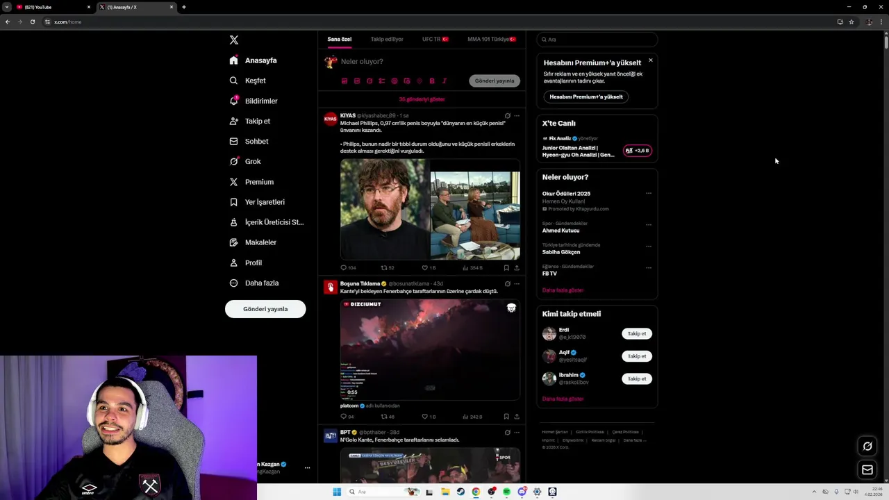Repost the Boşuna Tıklama post

pos(388,417)
